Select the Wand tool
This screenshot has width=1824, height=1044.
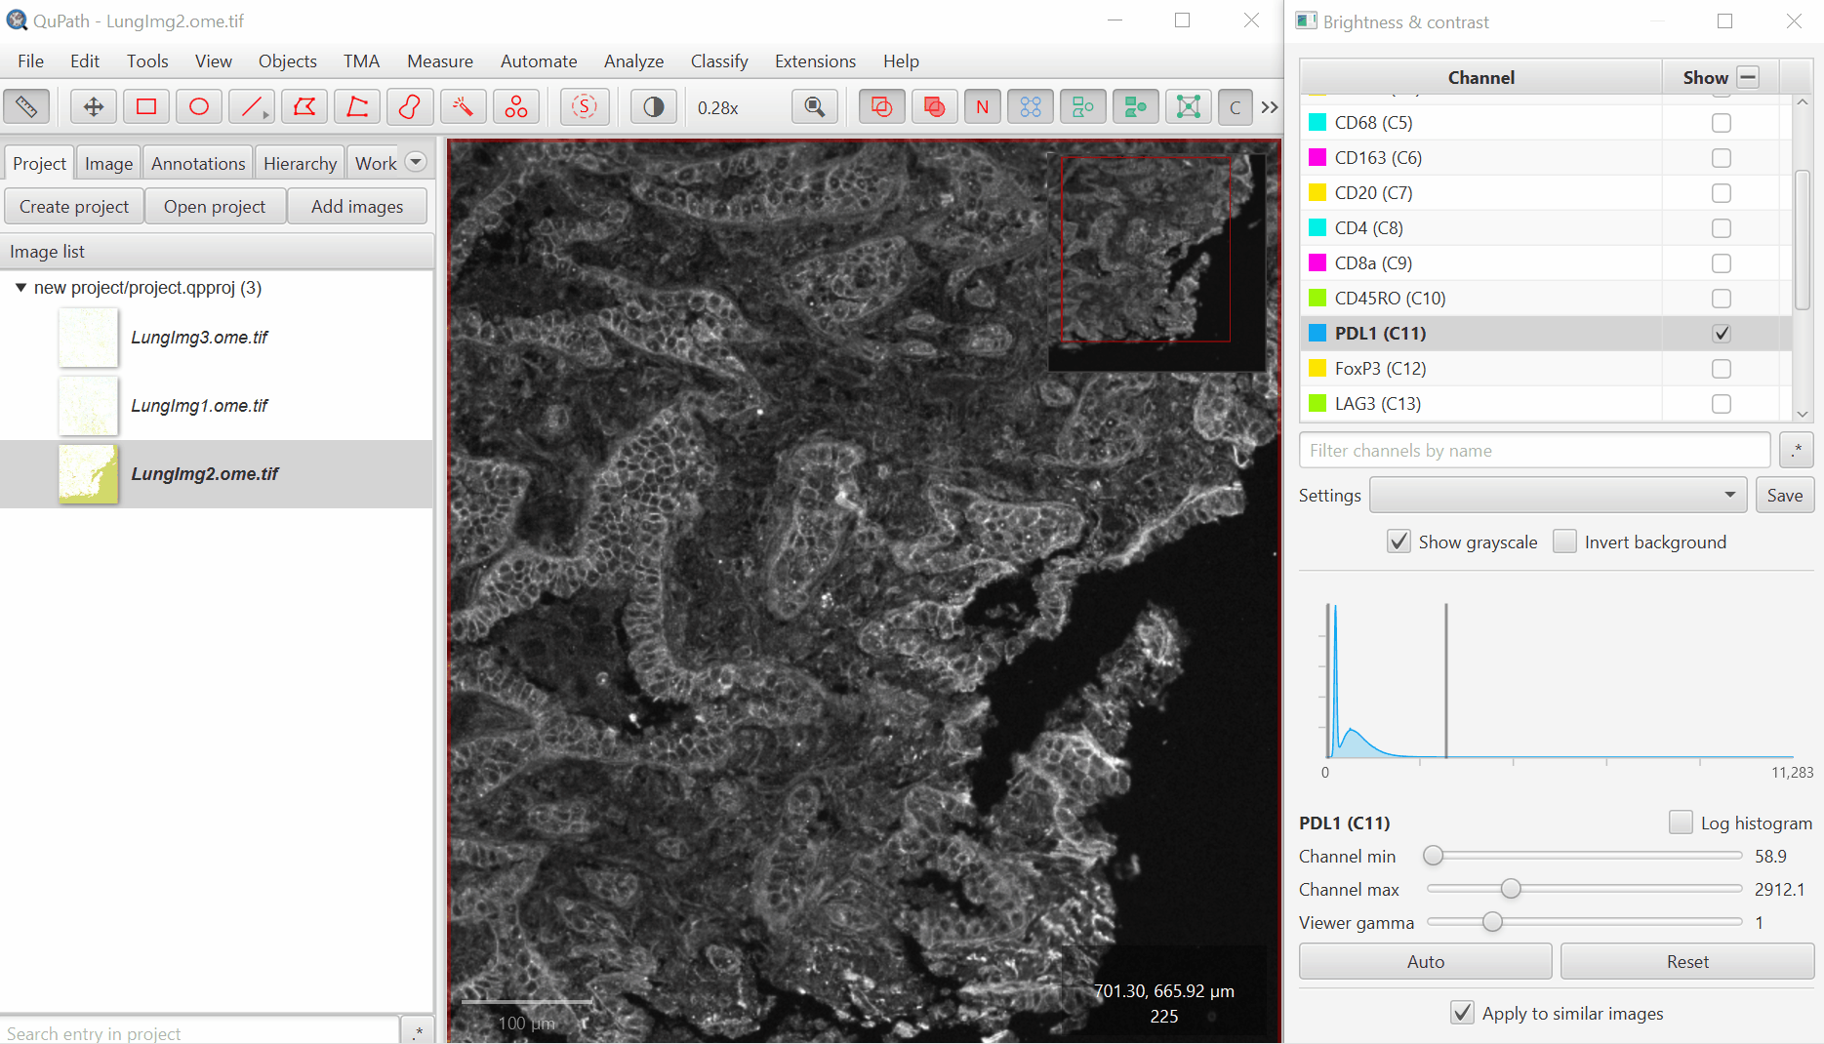[x=463, y=107]
